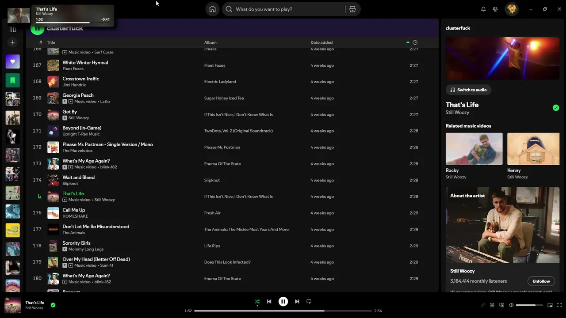
Task: Open The Marvelettes artist link
Action: point(77,151)
